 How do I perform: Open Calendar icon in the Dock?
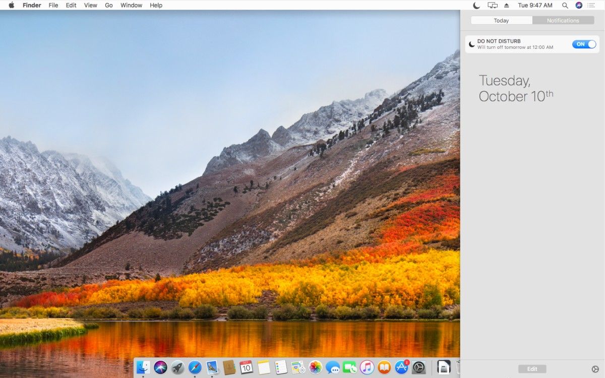pyautogui.click(x=247, y=367)
